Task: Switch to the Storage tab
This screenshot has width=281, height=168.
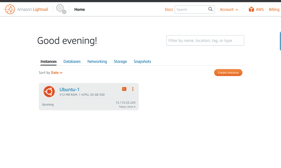Action: [x=120, y=62]
